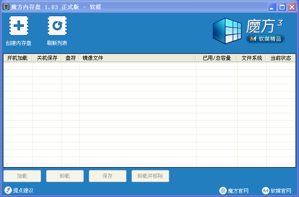
Task: Click the 当前状态 column header
Action: (x=281, y=58)
